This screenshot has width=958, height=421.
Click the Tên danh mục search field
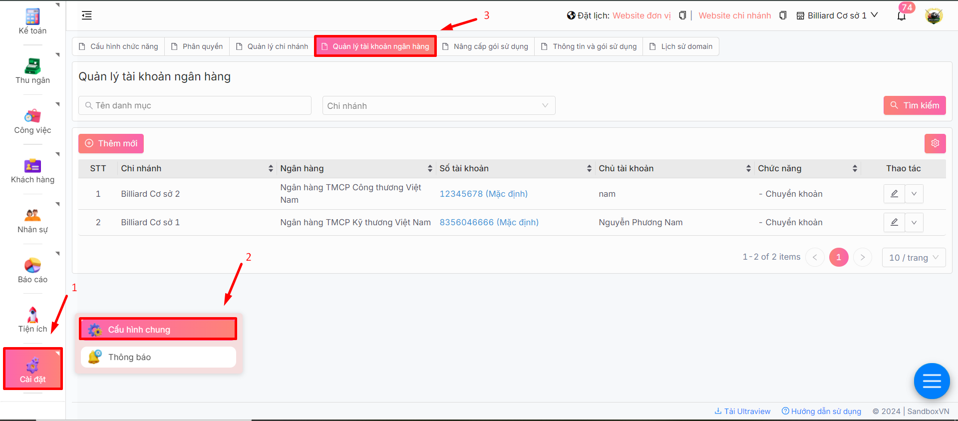pos(195,105)
